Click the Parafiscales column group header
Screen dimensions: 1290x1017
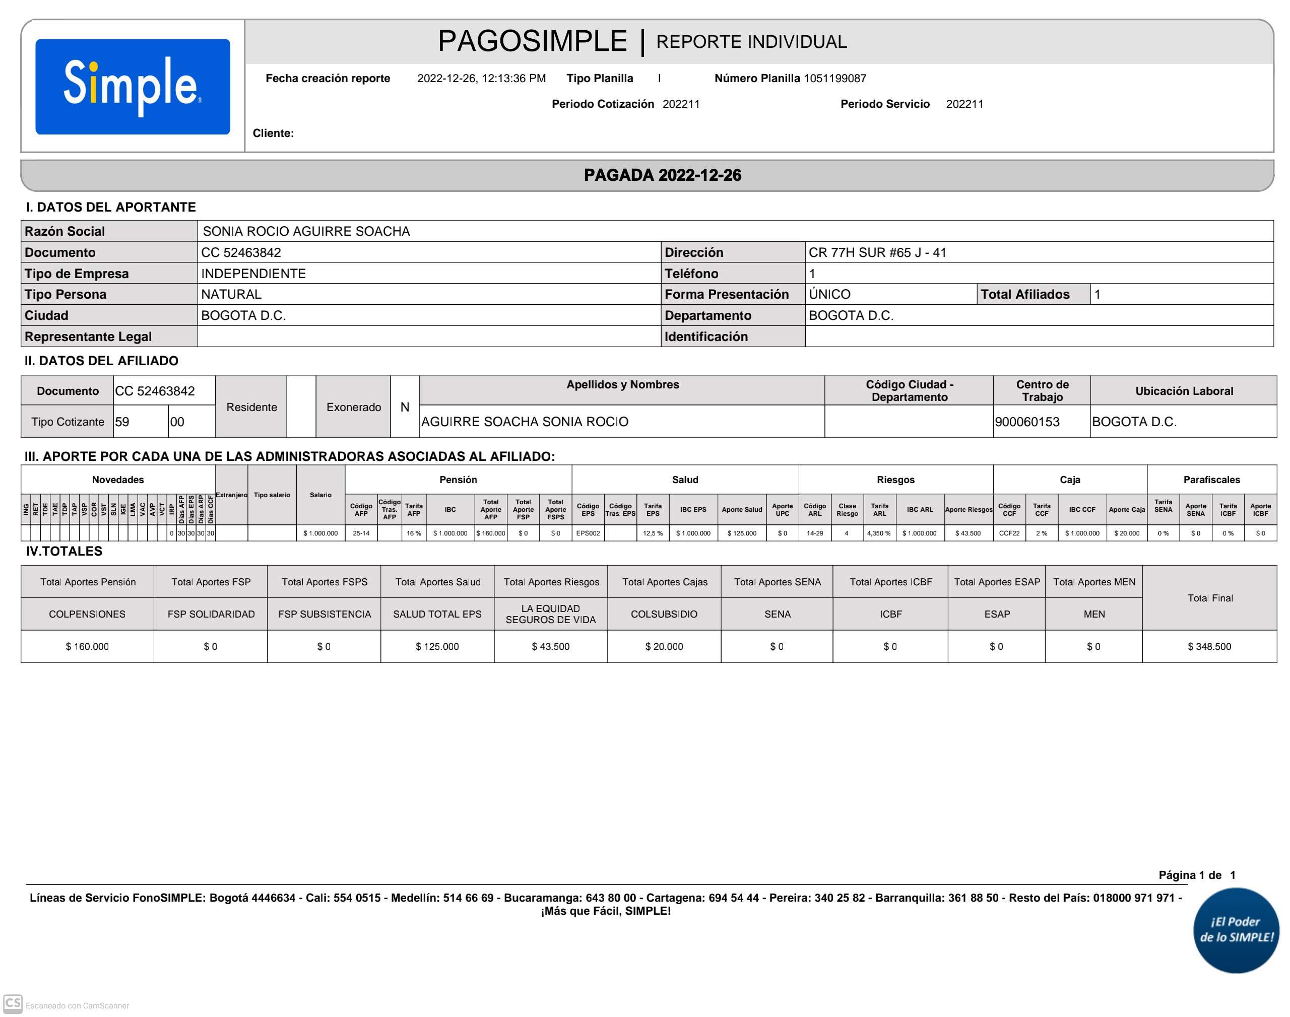click(1211, 480)
